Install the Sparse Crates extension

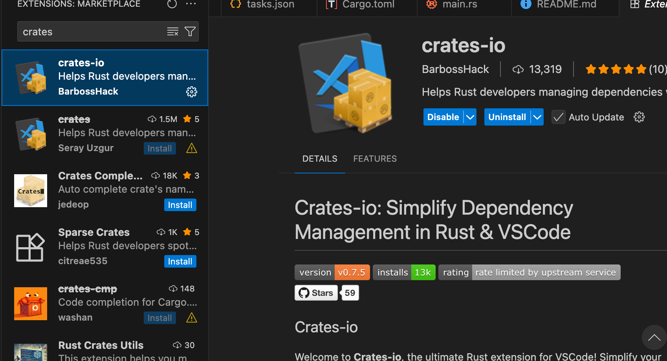pos(180,261)
